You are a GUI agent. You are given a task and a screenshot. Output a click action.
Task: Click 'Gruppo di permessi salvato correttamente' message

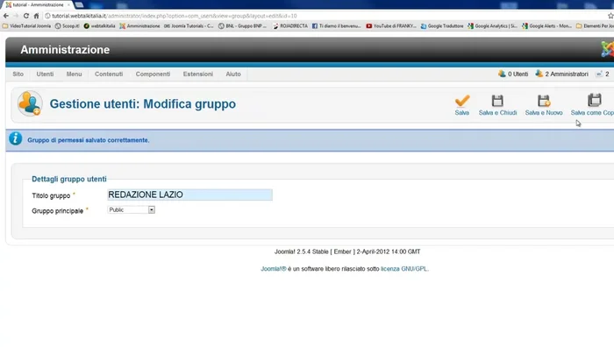coord(88,140)
